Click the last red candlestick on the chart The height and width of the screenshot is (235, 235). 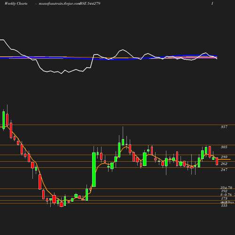point(217,161)
